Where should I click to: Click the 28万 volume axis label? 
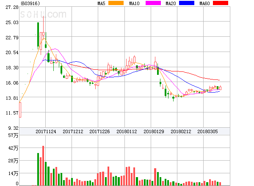point(13,161)
